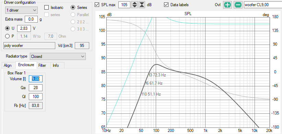Select the P power radio button
The height and width of the screenshot is (134, 282).
tap(7, 36)
